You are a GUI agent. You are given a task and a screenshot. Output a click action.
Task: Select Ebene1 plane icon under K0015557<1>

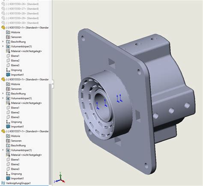coord(8,159)
